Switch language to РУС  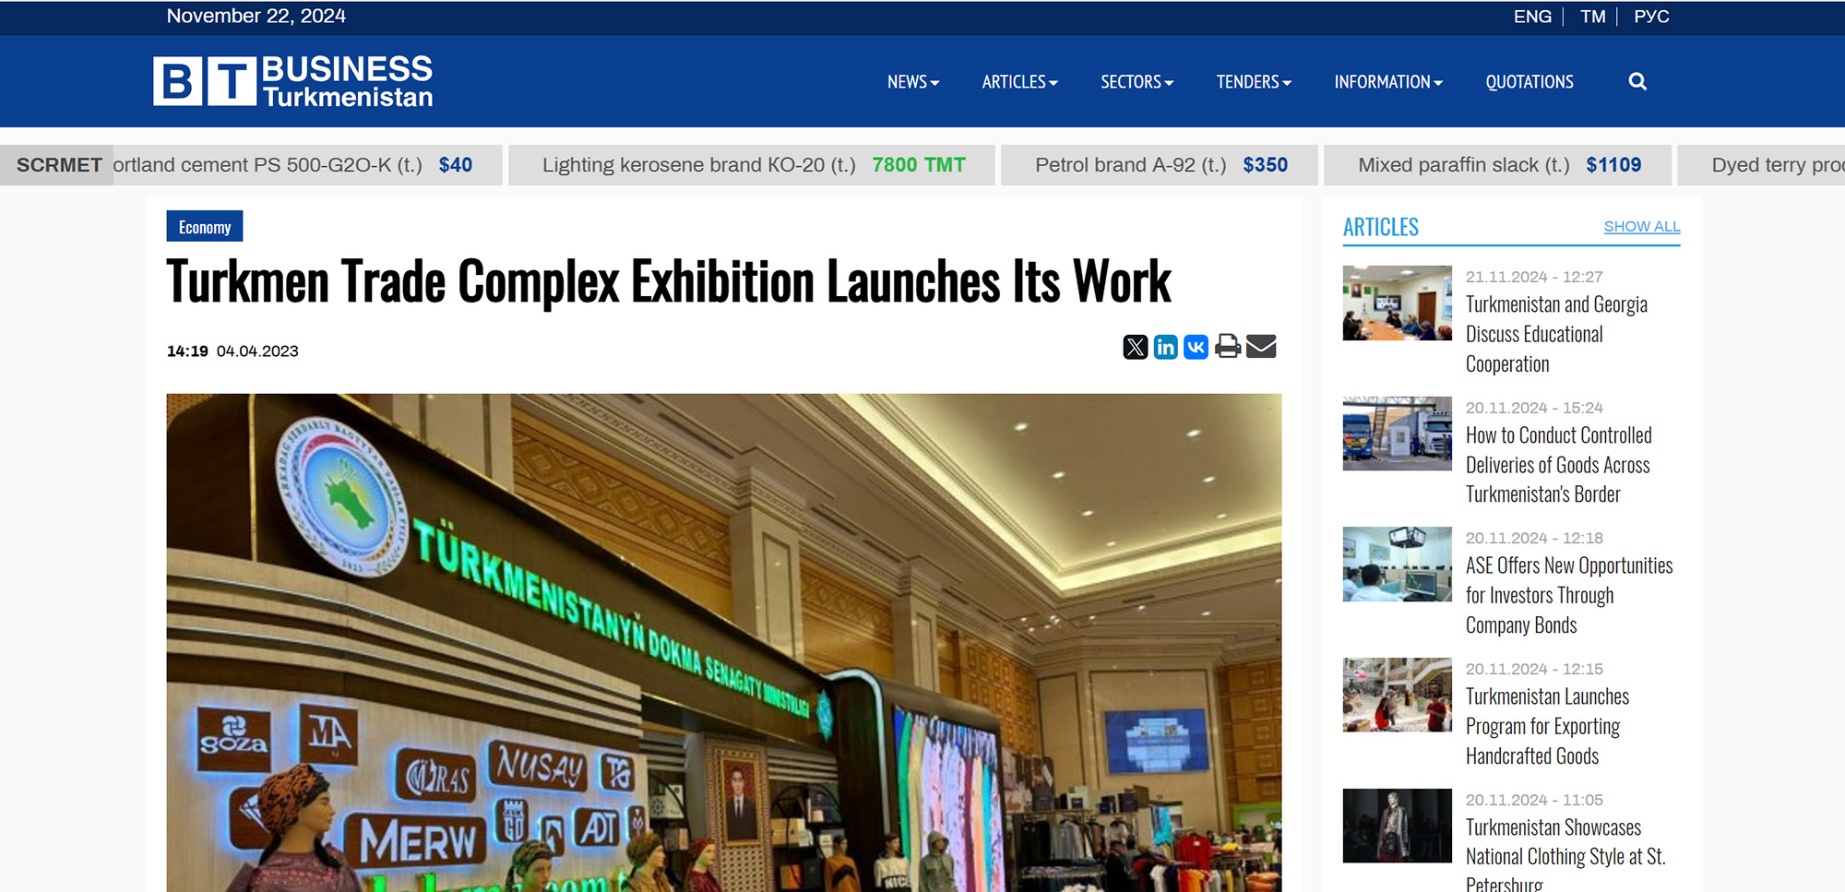[x=1651, y=17]
